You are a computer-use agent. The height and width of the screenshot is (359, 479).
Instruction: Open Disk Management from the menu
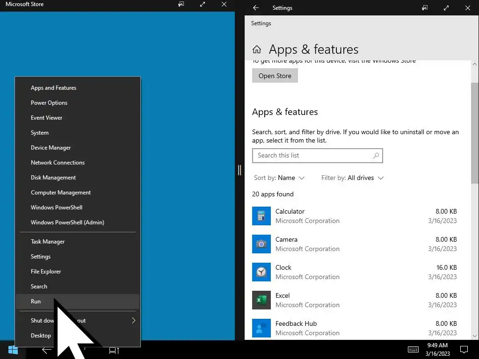pyautogui.click(x=78, y=178)
